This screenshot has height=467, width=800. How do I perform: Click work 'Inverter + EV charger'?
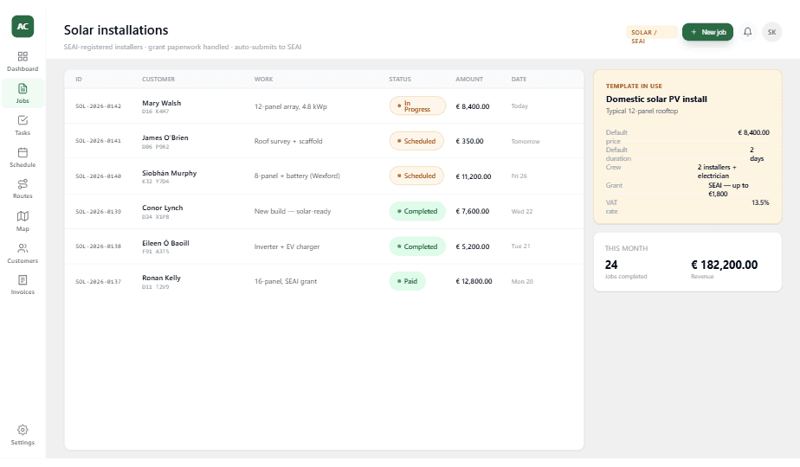tap(287, 246)
